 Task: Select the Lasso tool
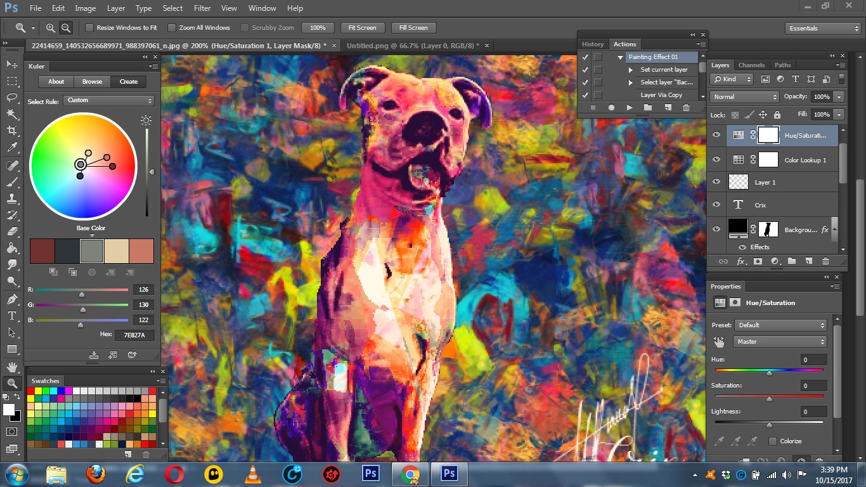(x=11, y=98)
